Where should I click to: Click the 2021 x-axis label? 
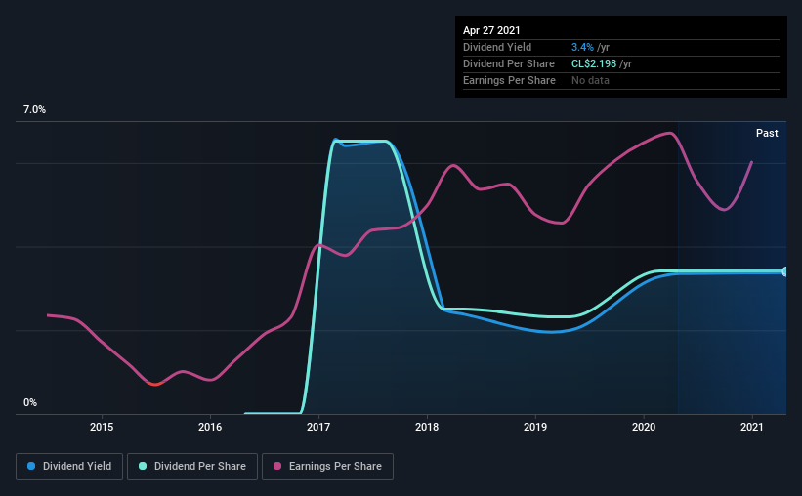coord(752,427)
